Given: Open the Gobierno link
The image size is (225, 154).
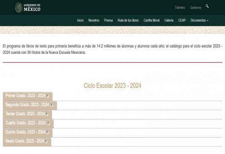Looking at the screenshot, I should tap(195, 8).
